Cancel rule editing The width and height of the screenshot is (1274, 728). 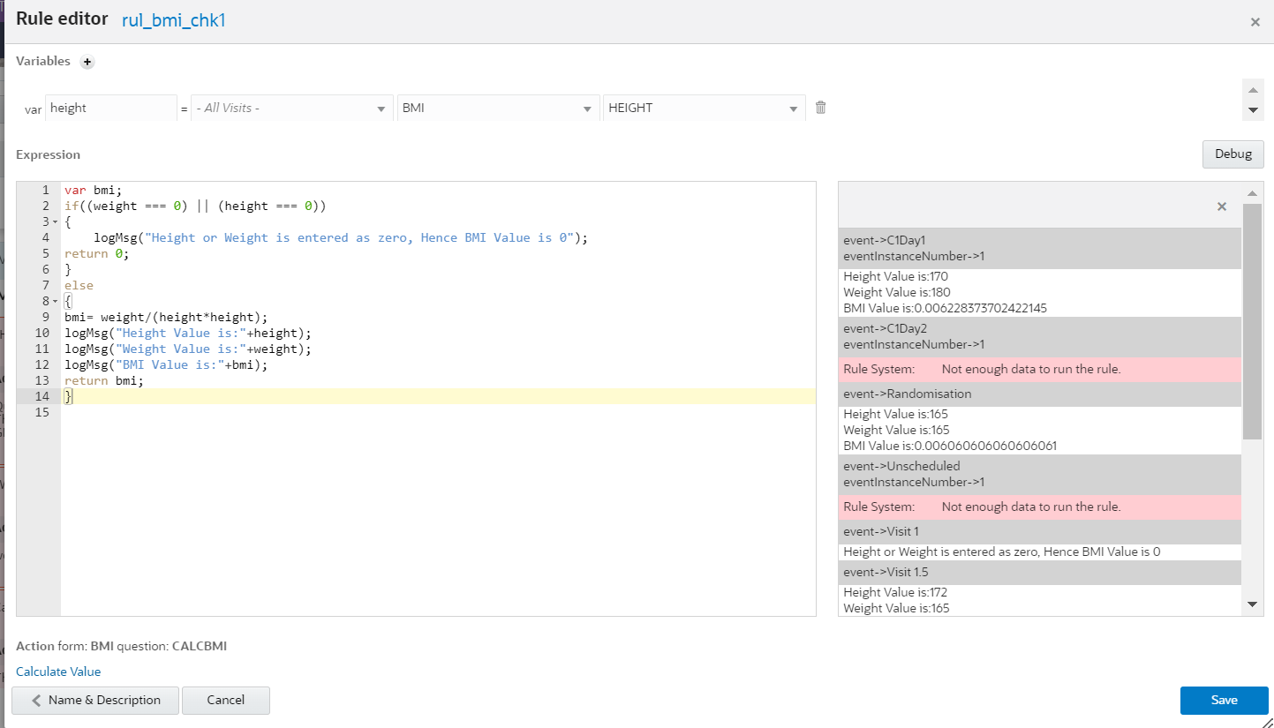click(226, 700)
